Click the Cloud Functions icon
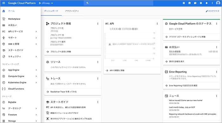 click(x=4, y=89)
